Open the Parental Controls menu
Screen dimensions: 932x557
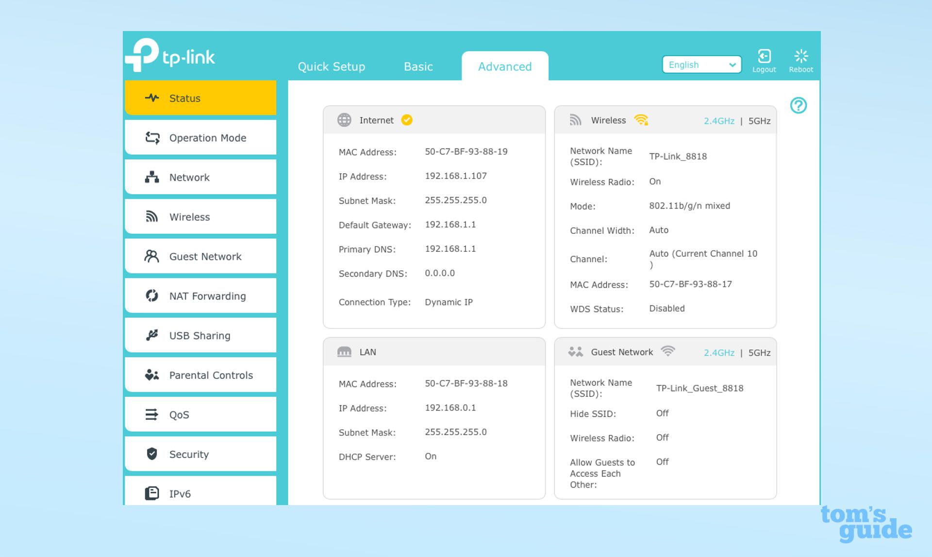200,375
